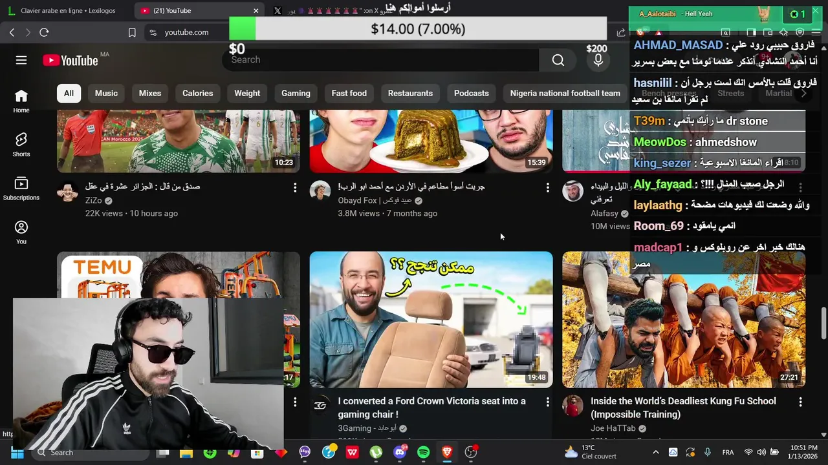Open the Windows Start menu
Image resolution: width=828 pixels, height=465 pixels.
coord(17,453)
